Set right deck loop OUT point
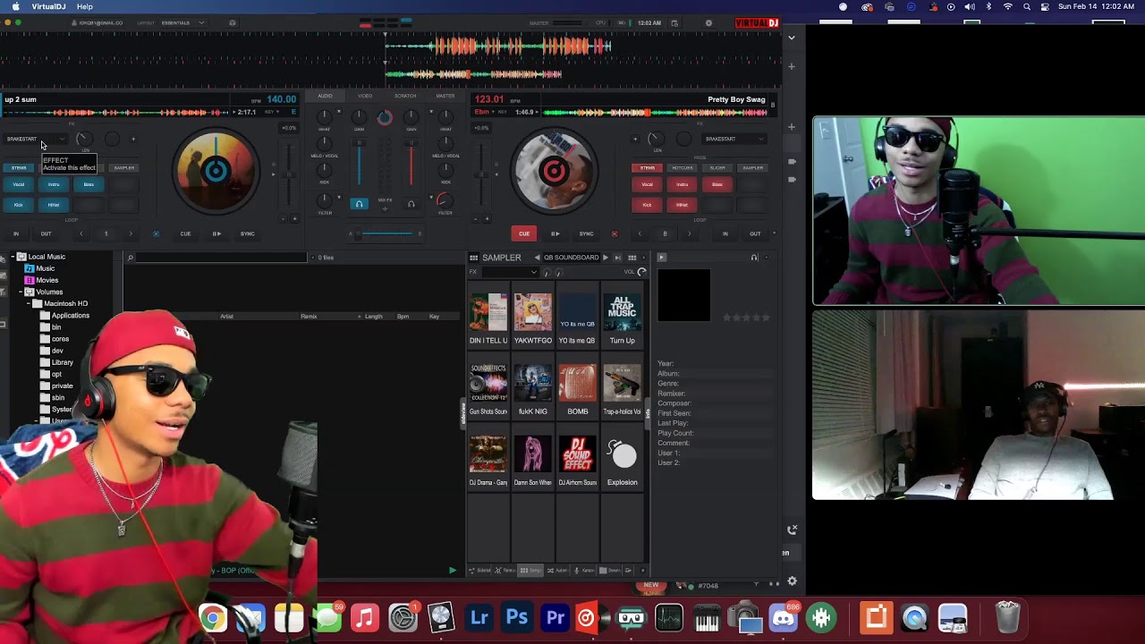The image size is (1145, 644). (x=755, y=233)
